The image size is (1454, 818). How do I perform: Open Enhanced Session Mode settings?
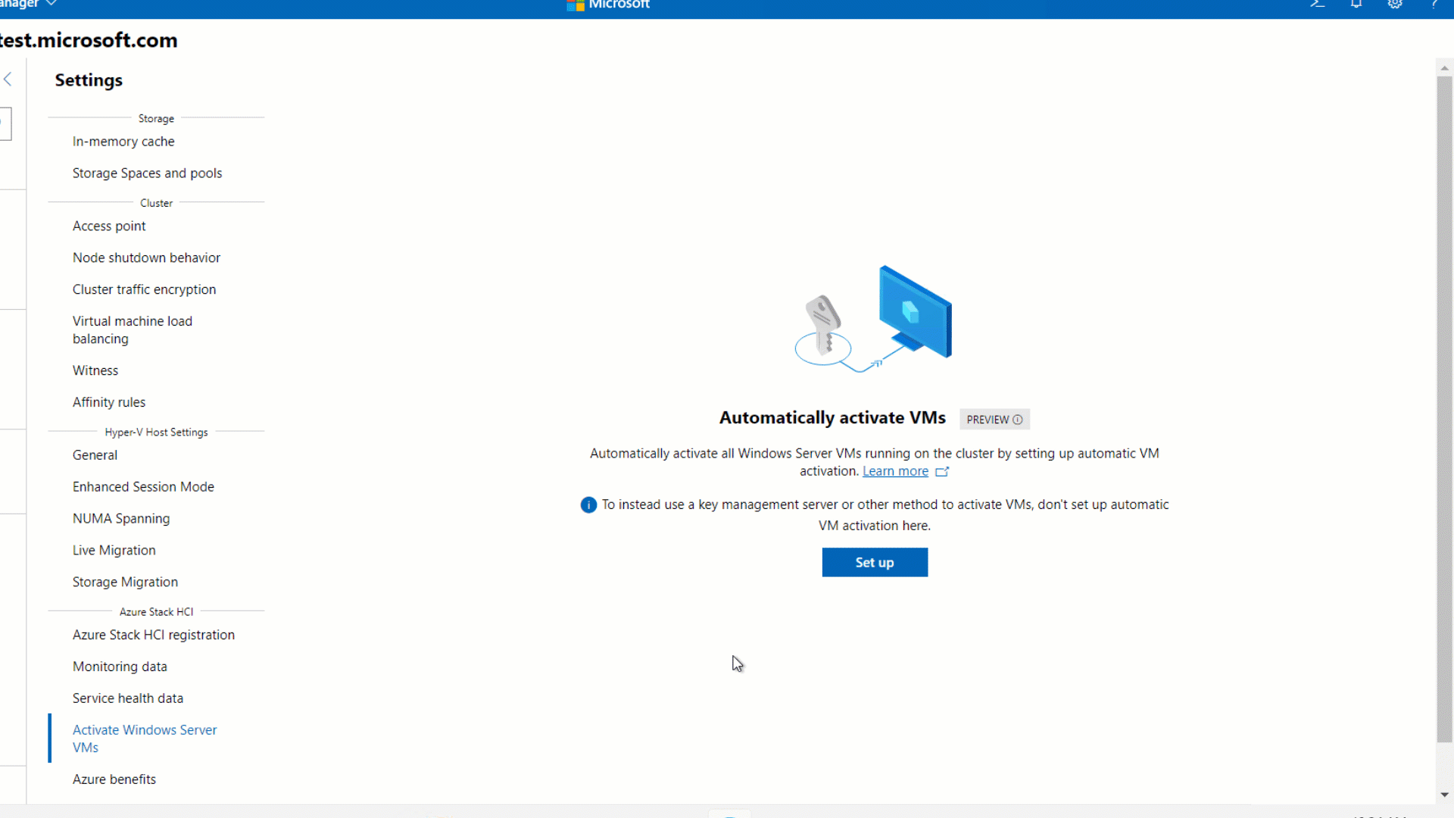click(143, 487)
